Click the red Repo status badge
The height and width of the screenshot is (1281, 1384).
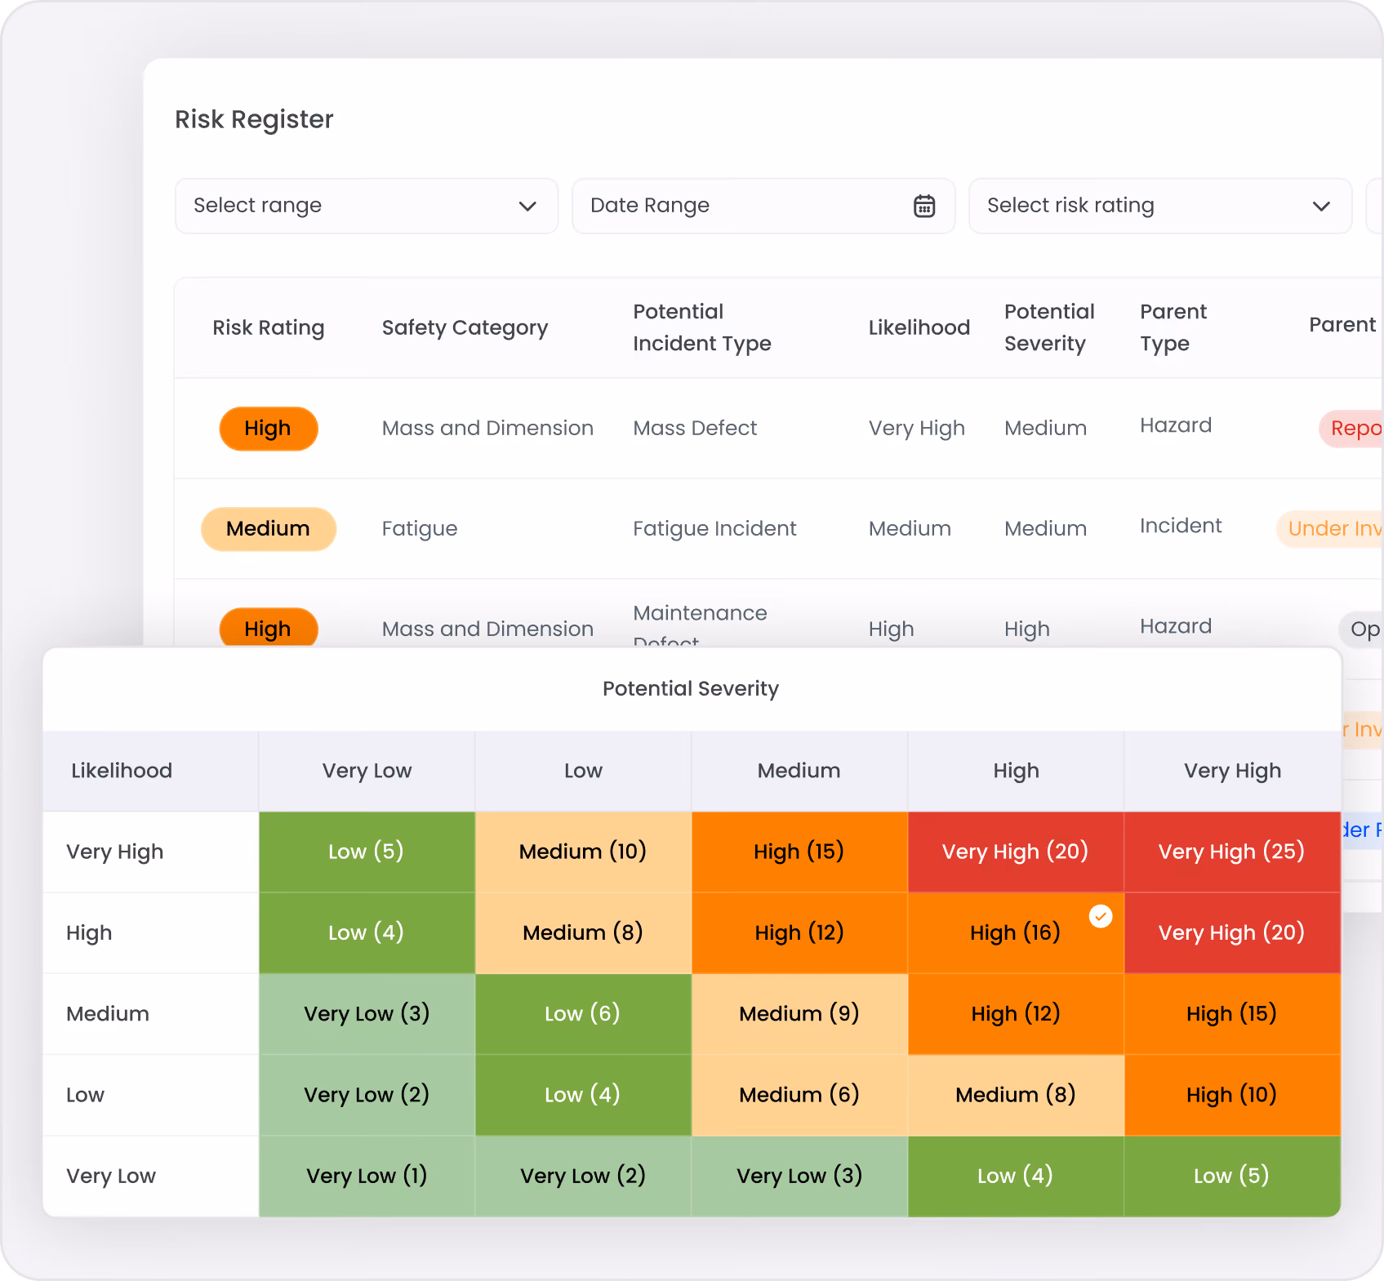[x=1351, y=429]
